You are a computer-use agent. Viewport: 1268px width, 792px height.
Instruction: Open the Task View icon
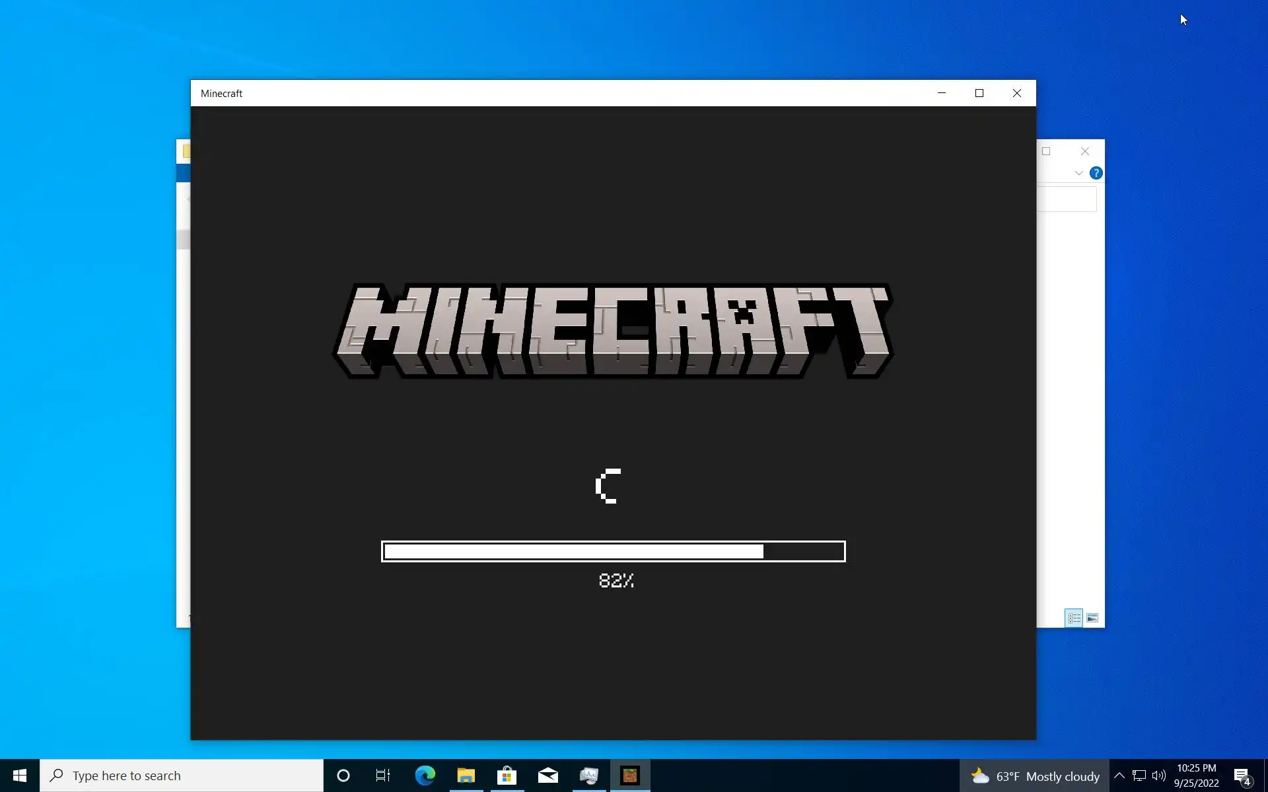coord(383,775)
